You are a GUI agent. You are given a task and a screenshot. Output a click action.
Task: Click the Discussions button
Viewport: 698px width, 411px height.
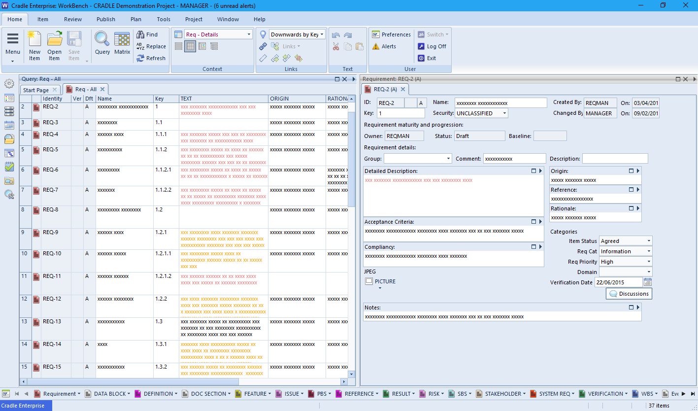point(629,294)
